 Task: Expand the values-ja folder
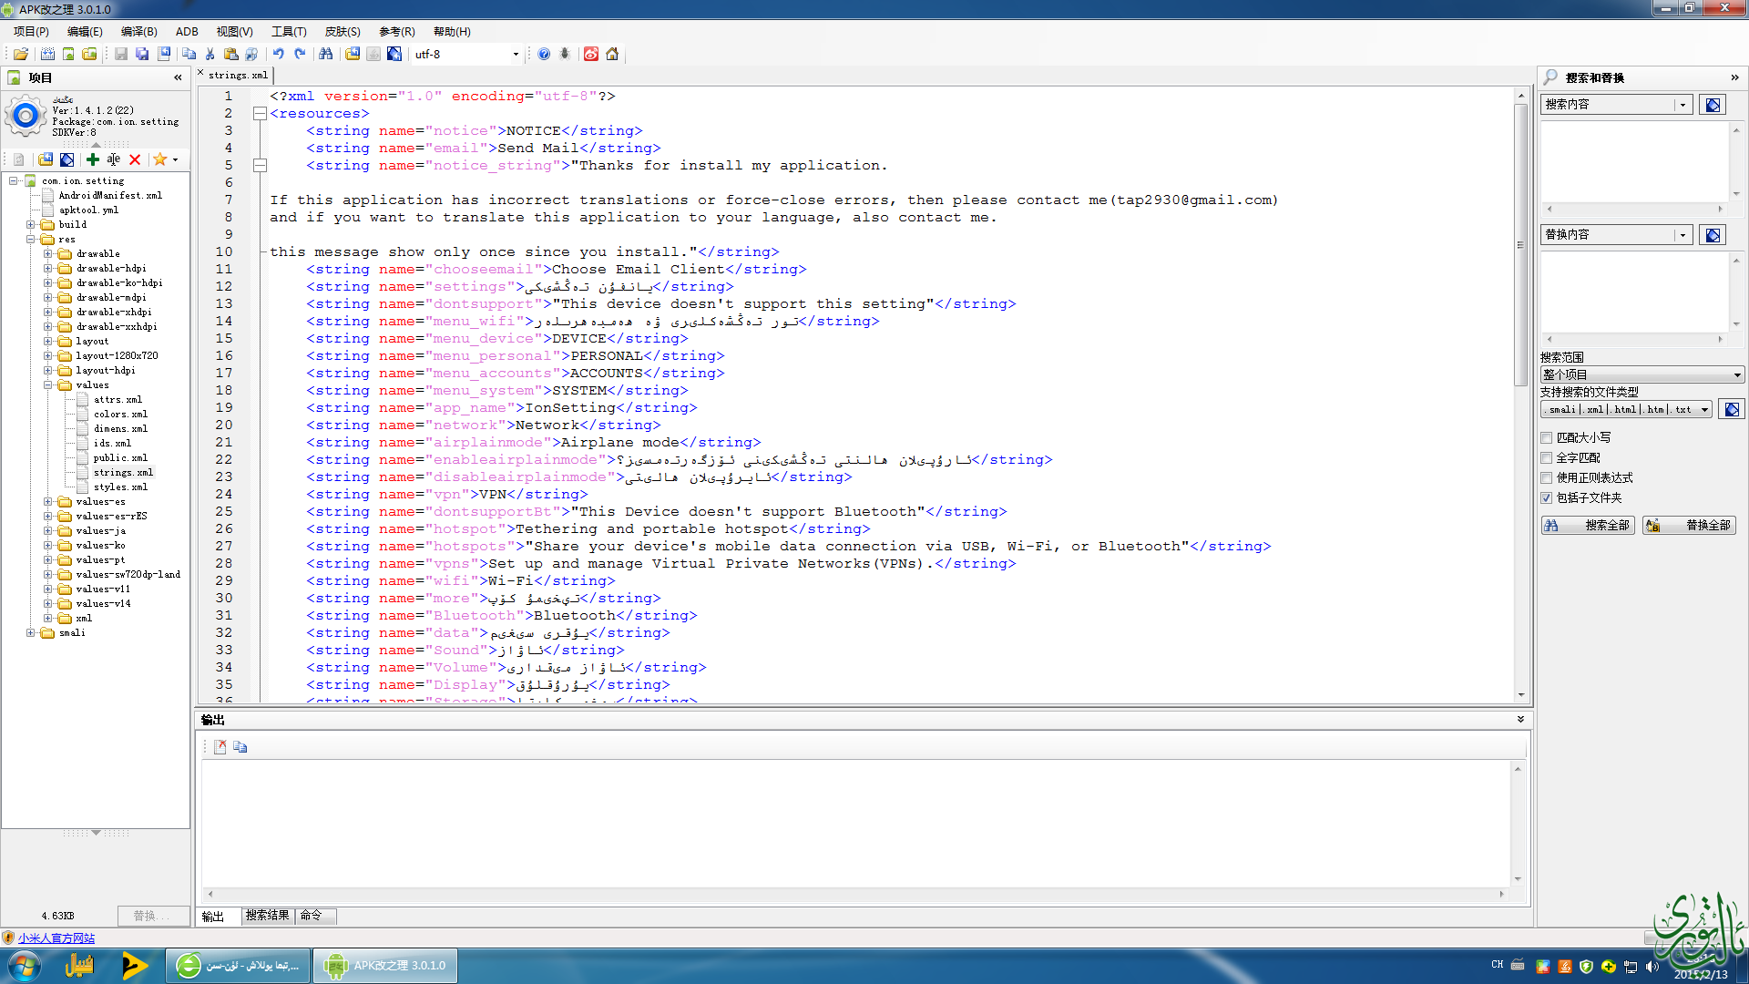click(47, 531)
